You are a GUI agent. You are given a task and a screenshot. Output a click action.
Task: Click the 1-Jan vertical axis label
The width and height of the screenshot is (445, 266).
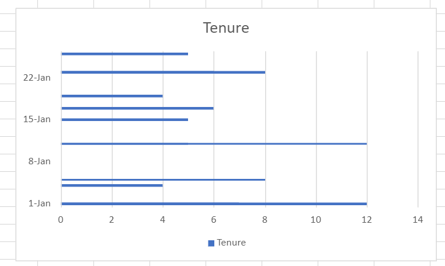[40, 203]
